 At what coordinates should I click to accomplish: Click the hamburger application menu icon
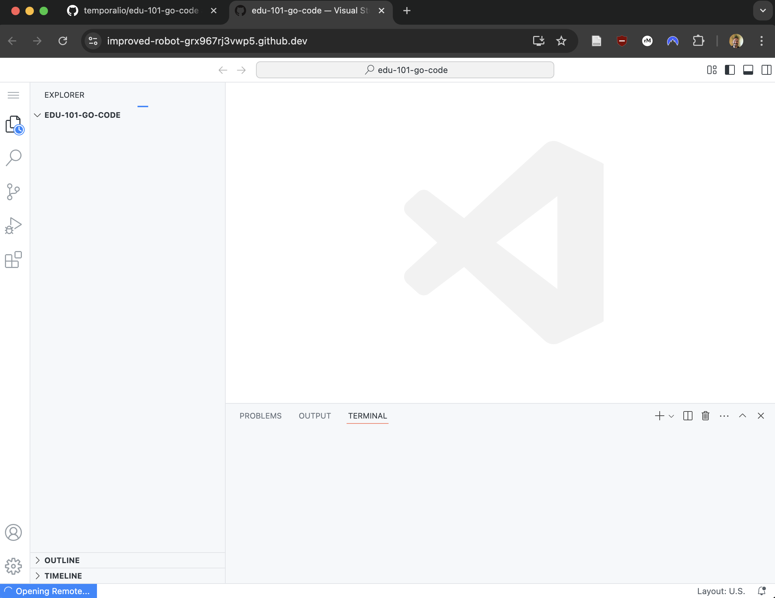[x=13, y=95]
